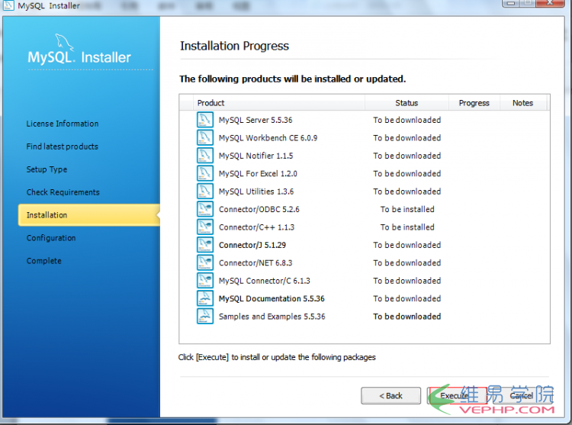This screenshot has width=572, height=425.
Task: Select Samples and Examples 5.5.36 text
Action: point(272,317)
